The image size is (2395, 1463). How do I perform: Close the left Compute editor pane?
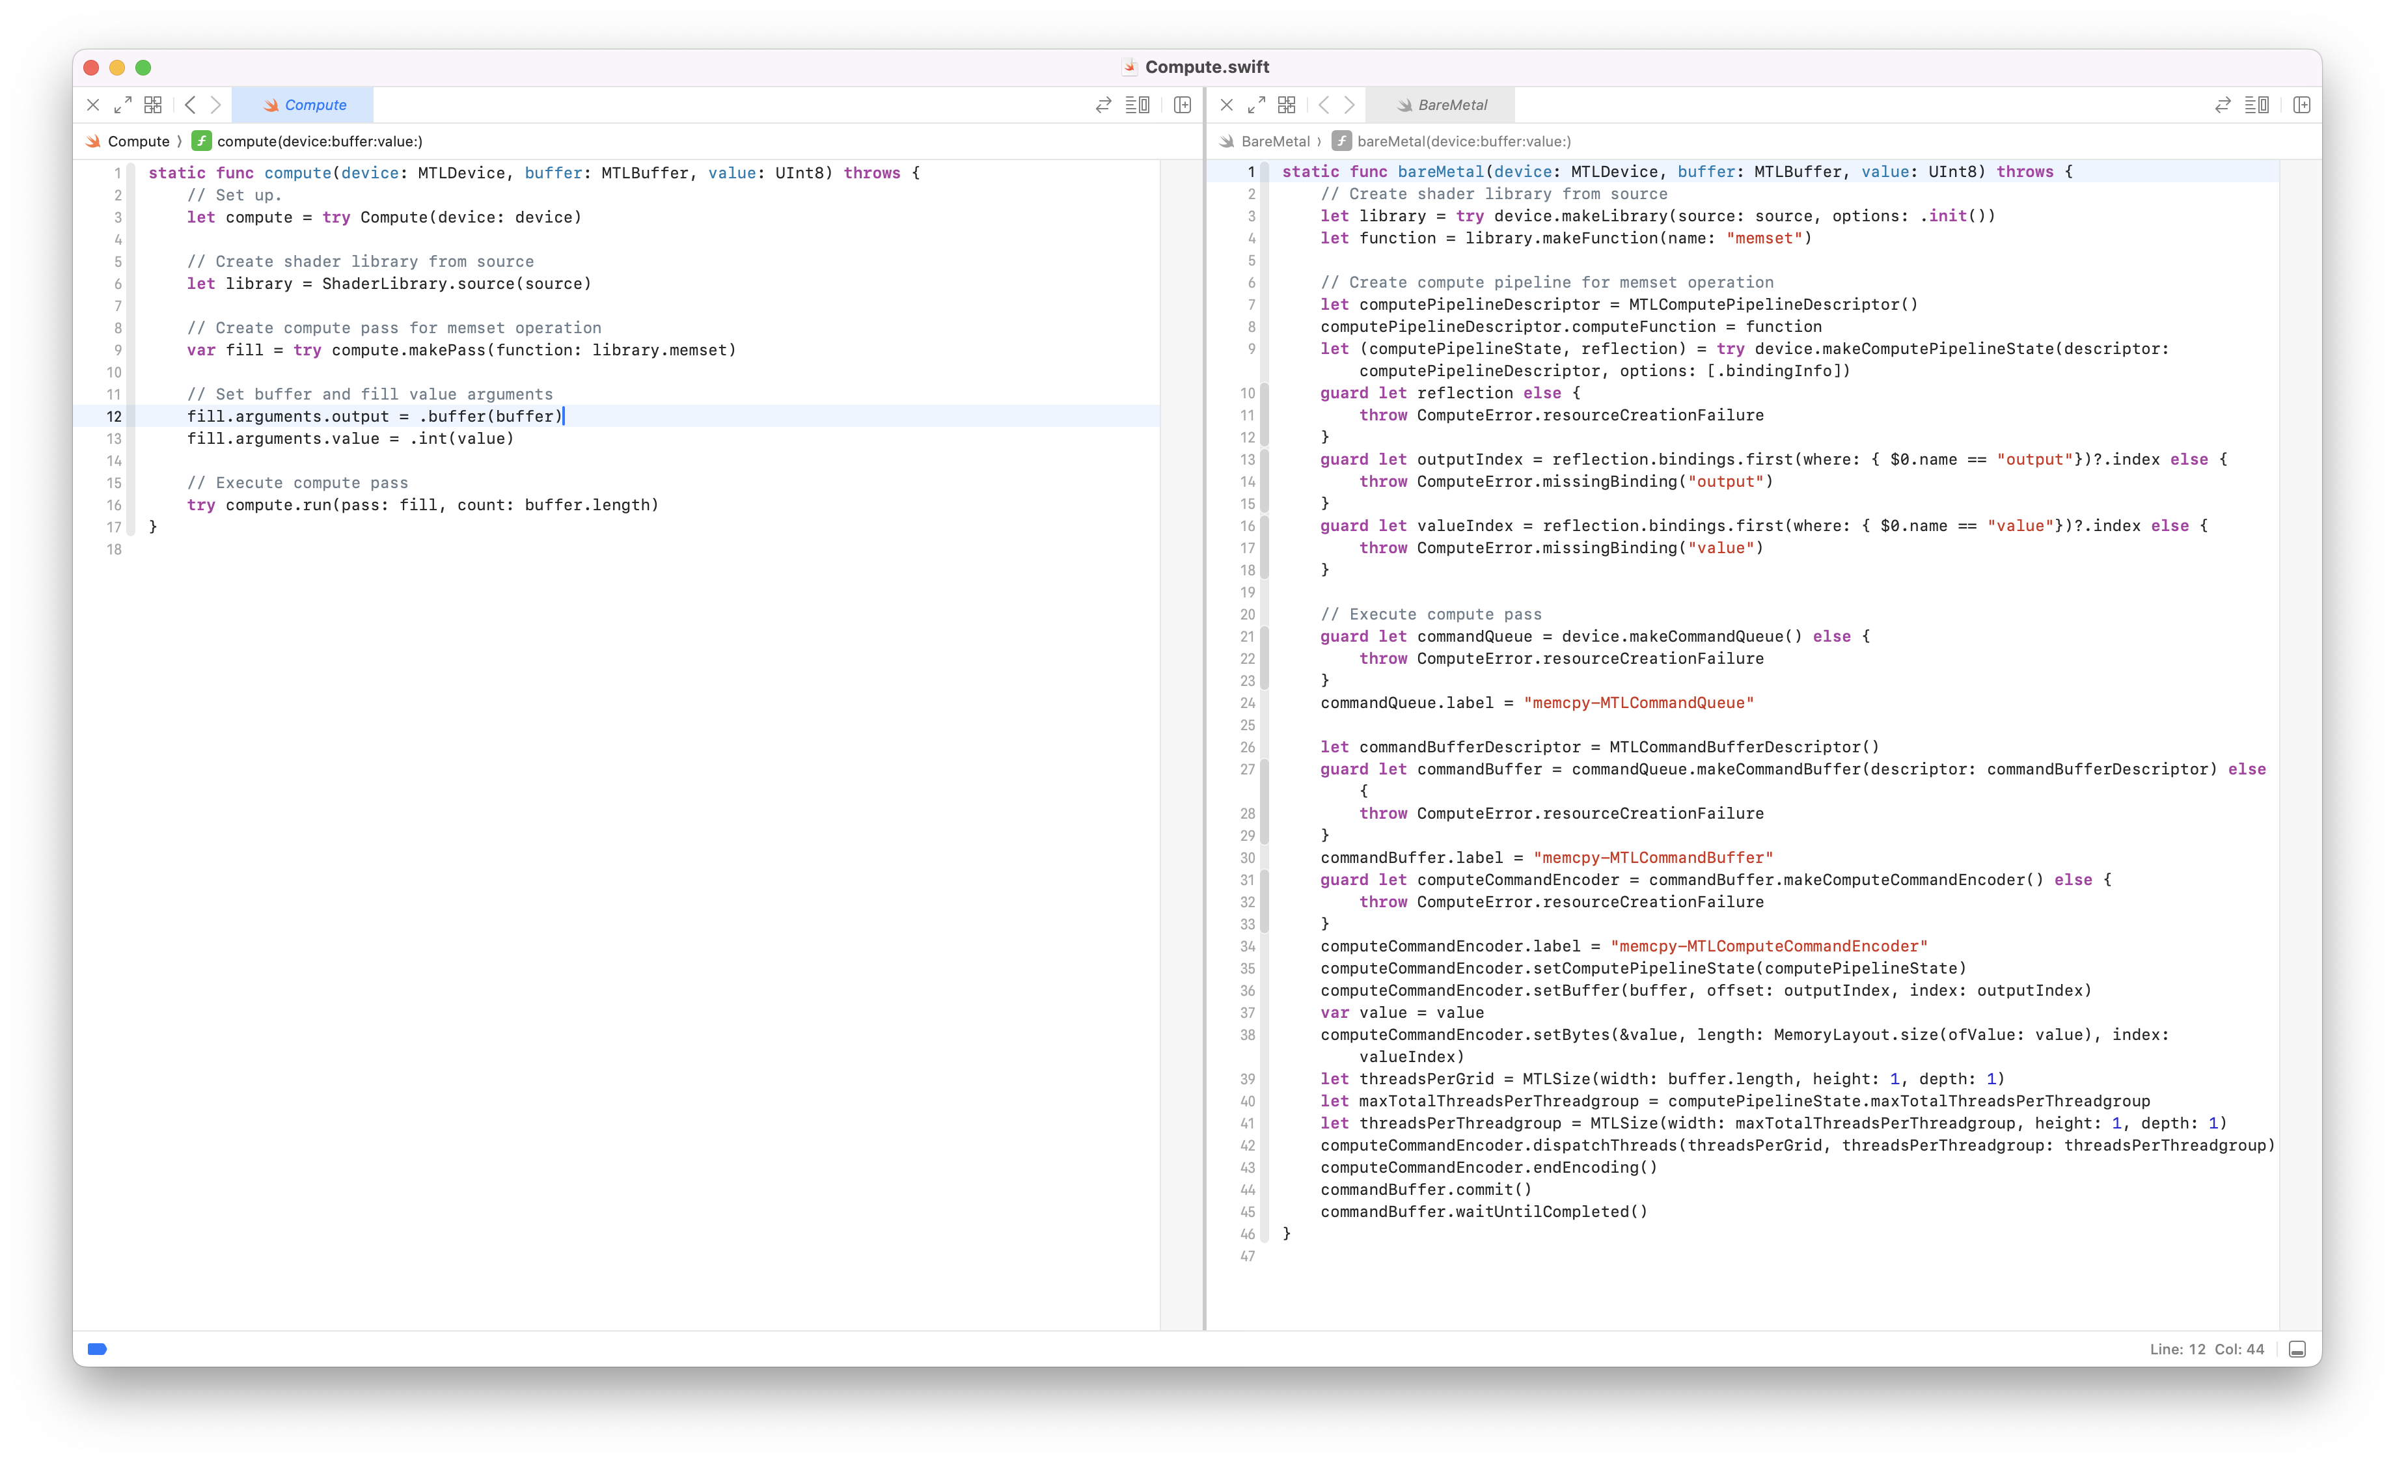click(93, 105)
